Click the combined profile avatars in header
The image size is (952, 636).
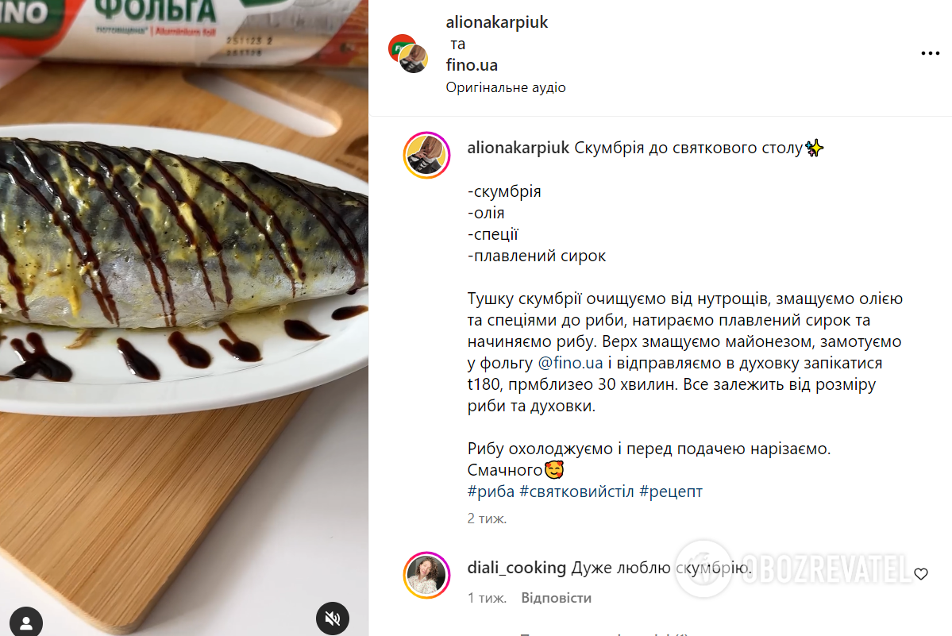[408, 54]
